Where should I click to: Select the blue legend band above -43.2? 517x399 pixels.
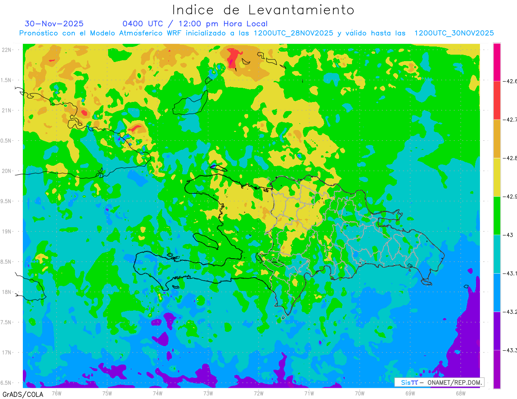coord(497,292)
